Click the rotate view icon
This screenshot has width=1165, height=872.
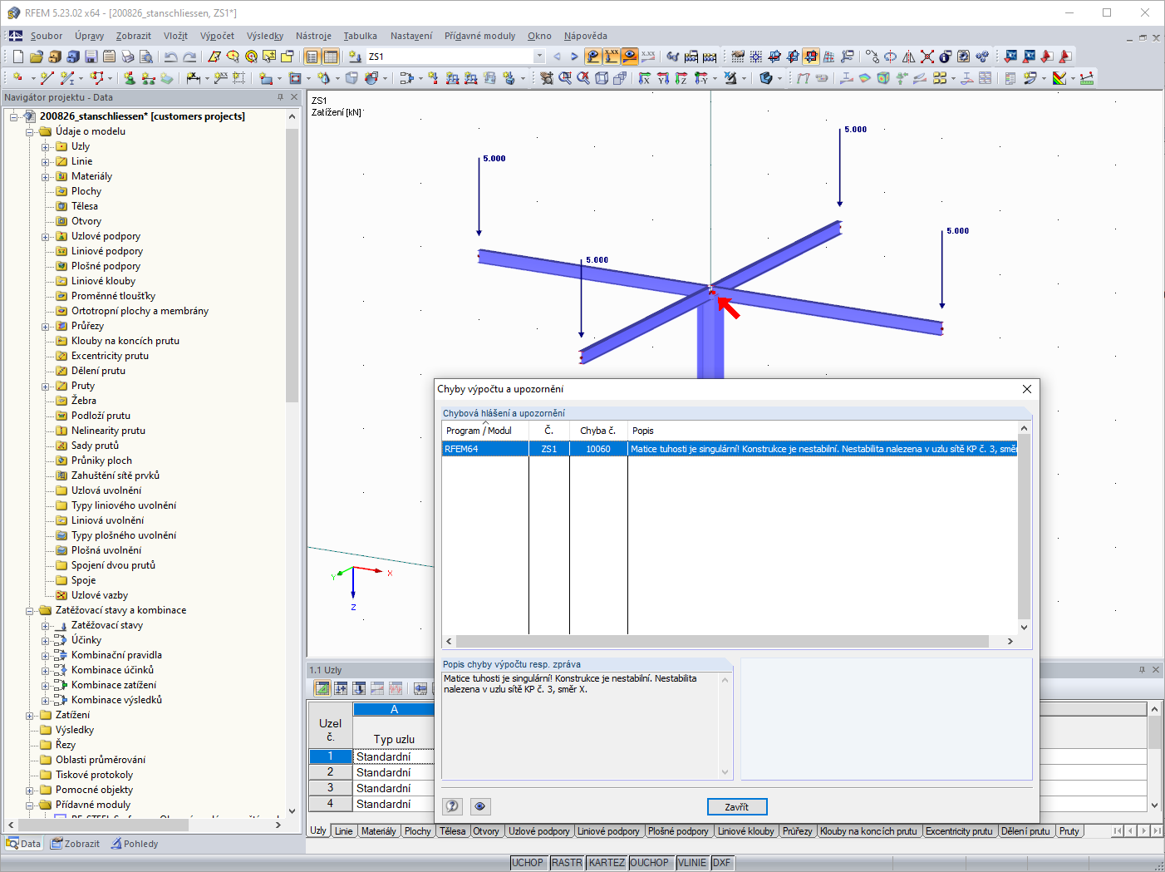point(891,57)
